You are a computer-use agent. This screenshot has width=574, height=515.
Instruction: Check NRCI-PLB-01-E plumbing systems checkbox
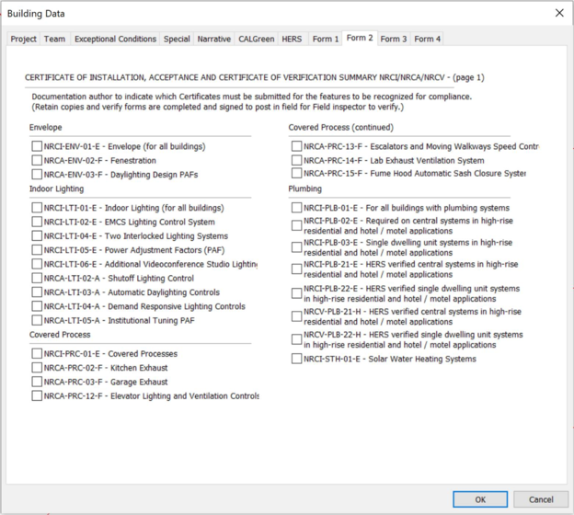pos(296,208)
